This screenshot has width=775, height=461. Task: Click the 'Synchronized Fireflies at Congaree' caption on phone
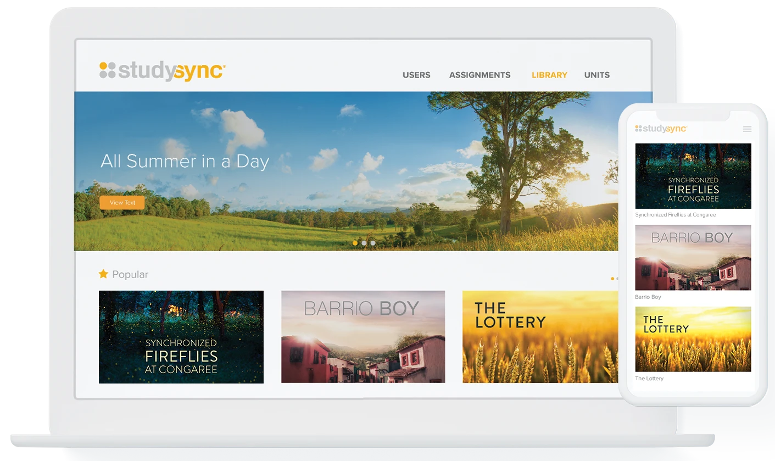coord(676,215)
